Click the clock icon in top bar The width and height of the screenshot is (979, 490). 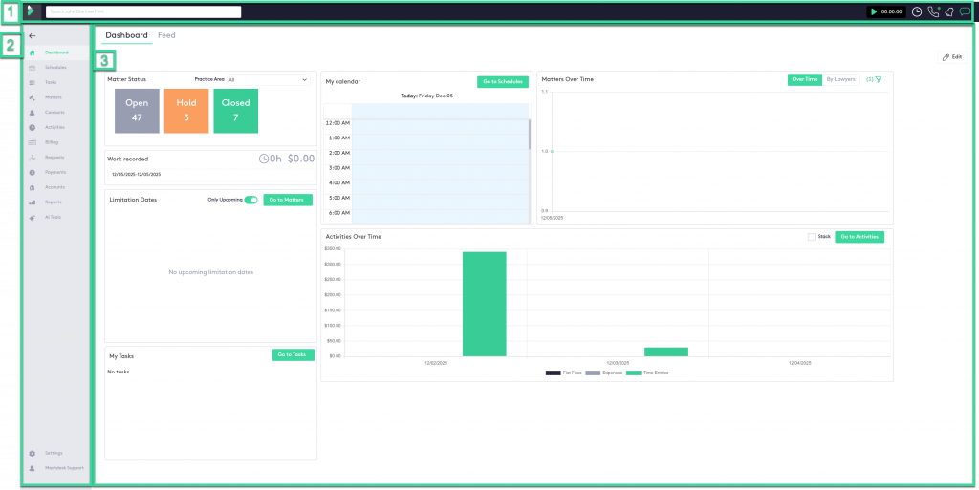[x=917, y=11]
